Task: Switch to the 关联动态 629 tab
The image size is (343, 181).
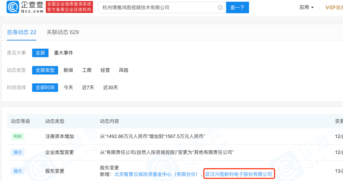Action: (63, 32)
